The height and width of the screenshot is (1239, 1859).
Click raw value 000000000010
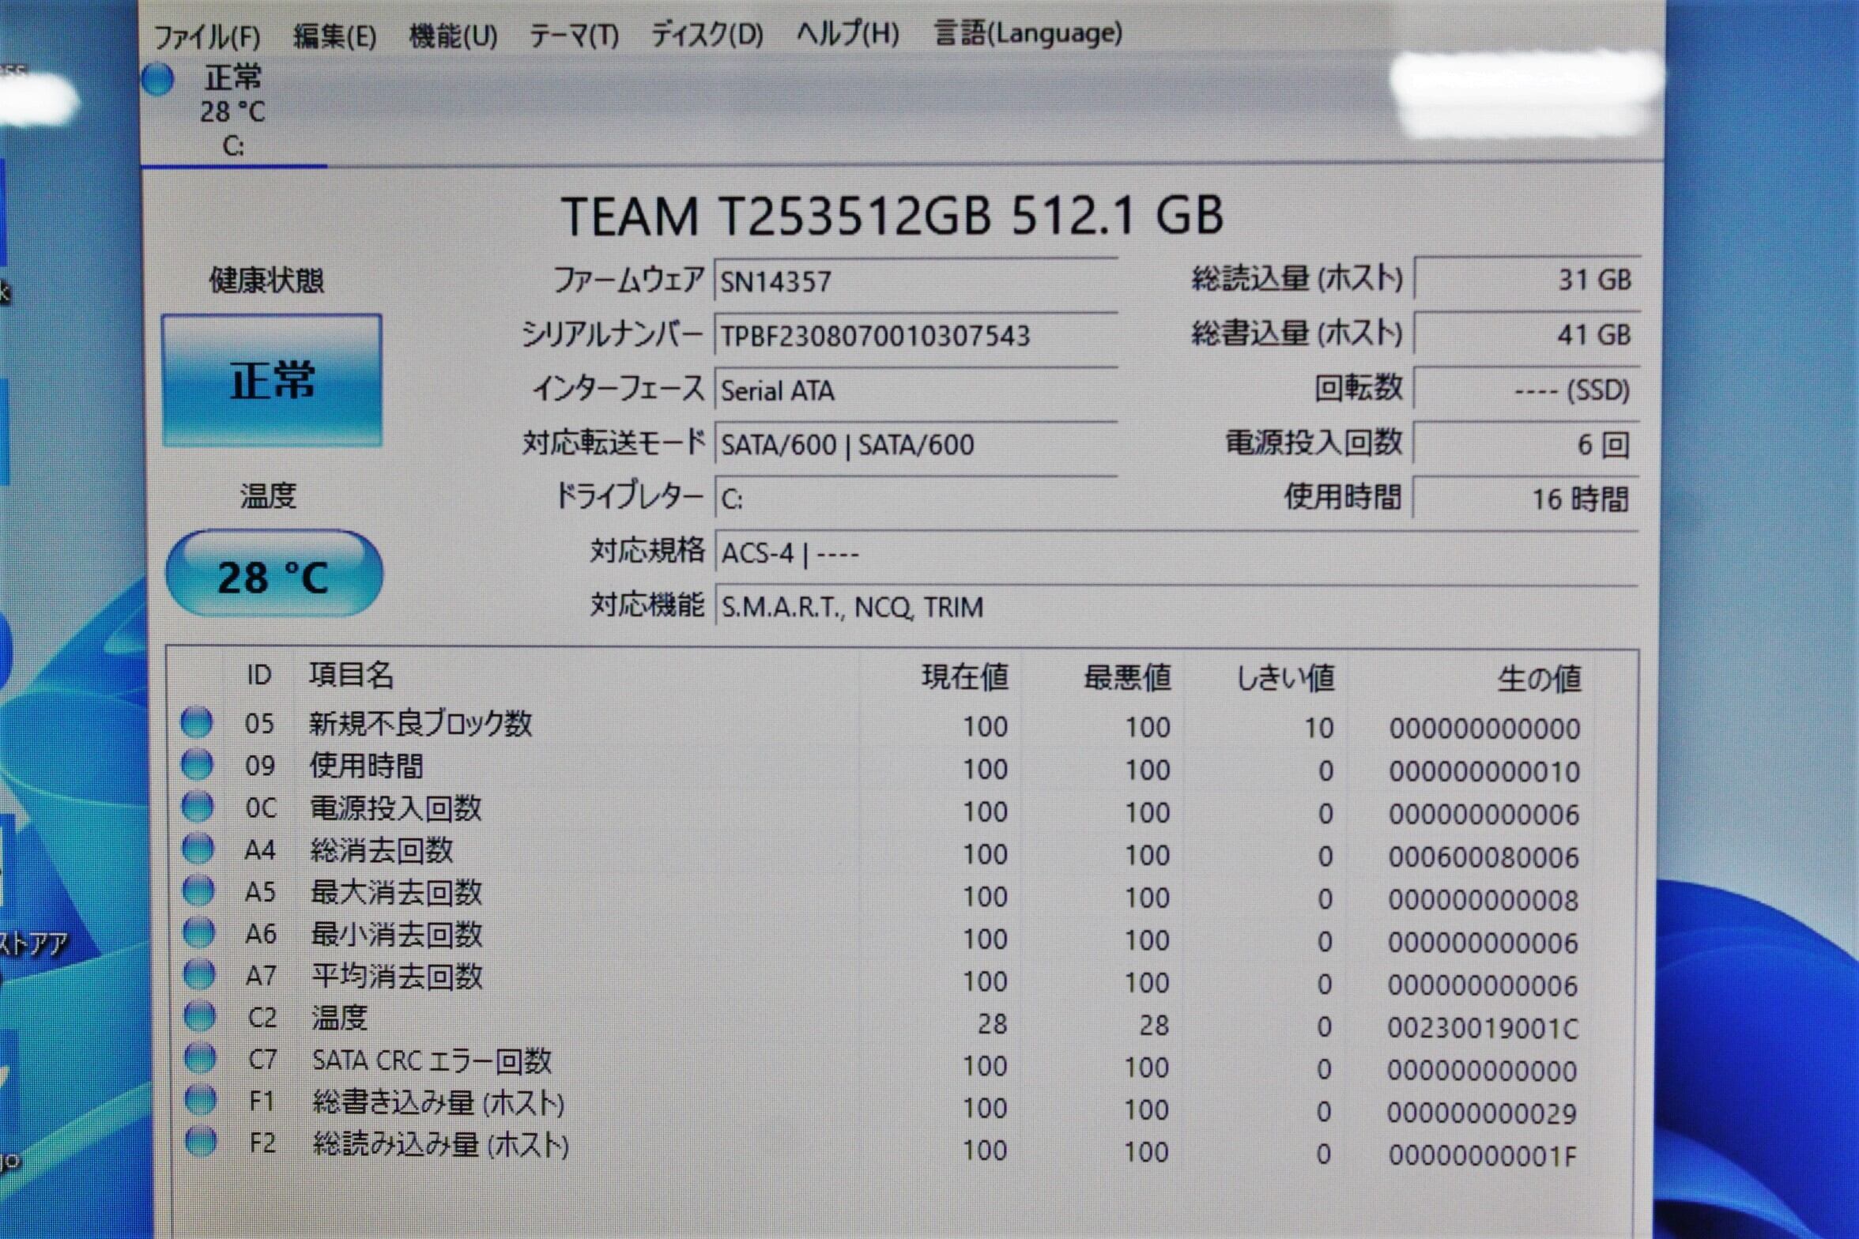[1484, 772]
